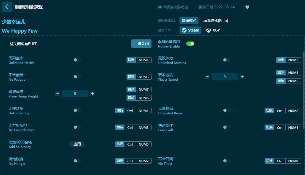Image resolution: width=305 pixels, height=175 pixels.
Task: Click NUM3 hotkey for No Fatigue
Action: [x=139, y=77]
